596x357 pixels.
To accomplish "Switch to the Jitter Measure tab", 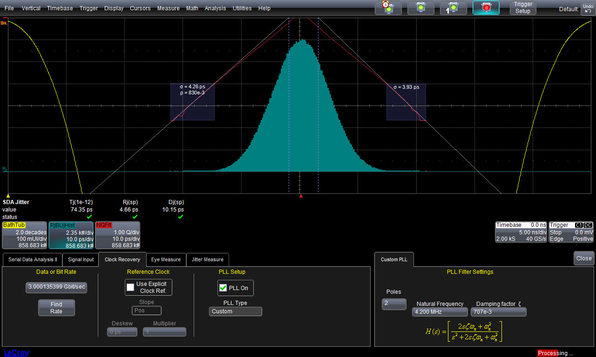I will pos(207,259).
